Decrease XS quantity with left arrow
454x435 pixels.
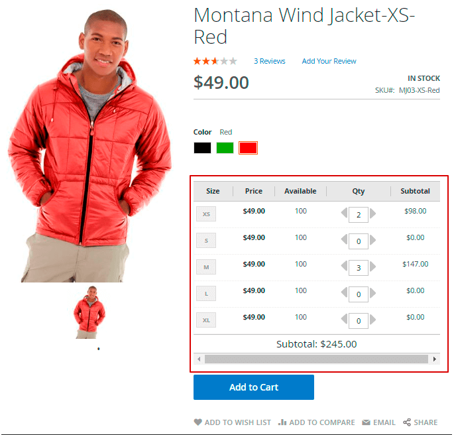[x=344, y=214]
